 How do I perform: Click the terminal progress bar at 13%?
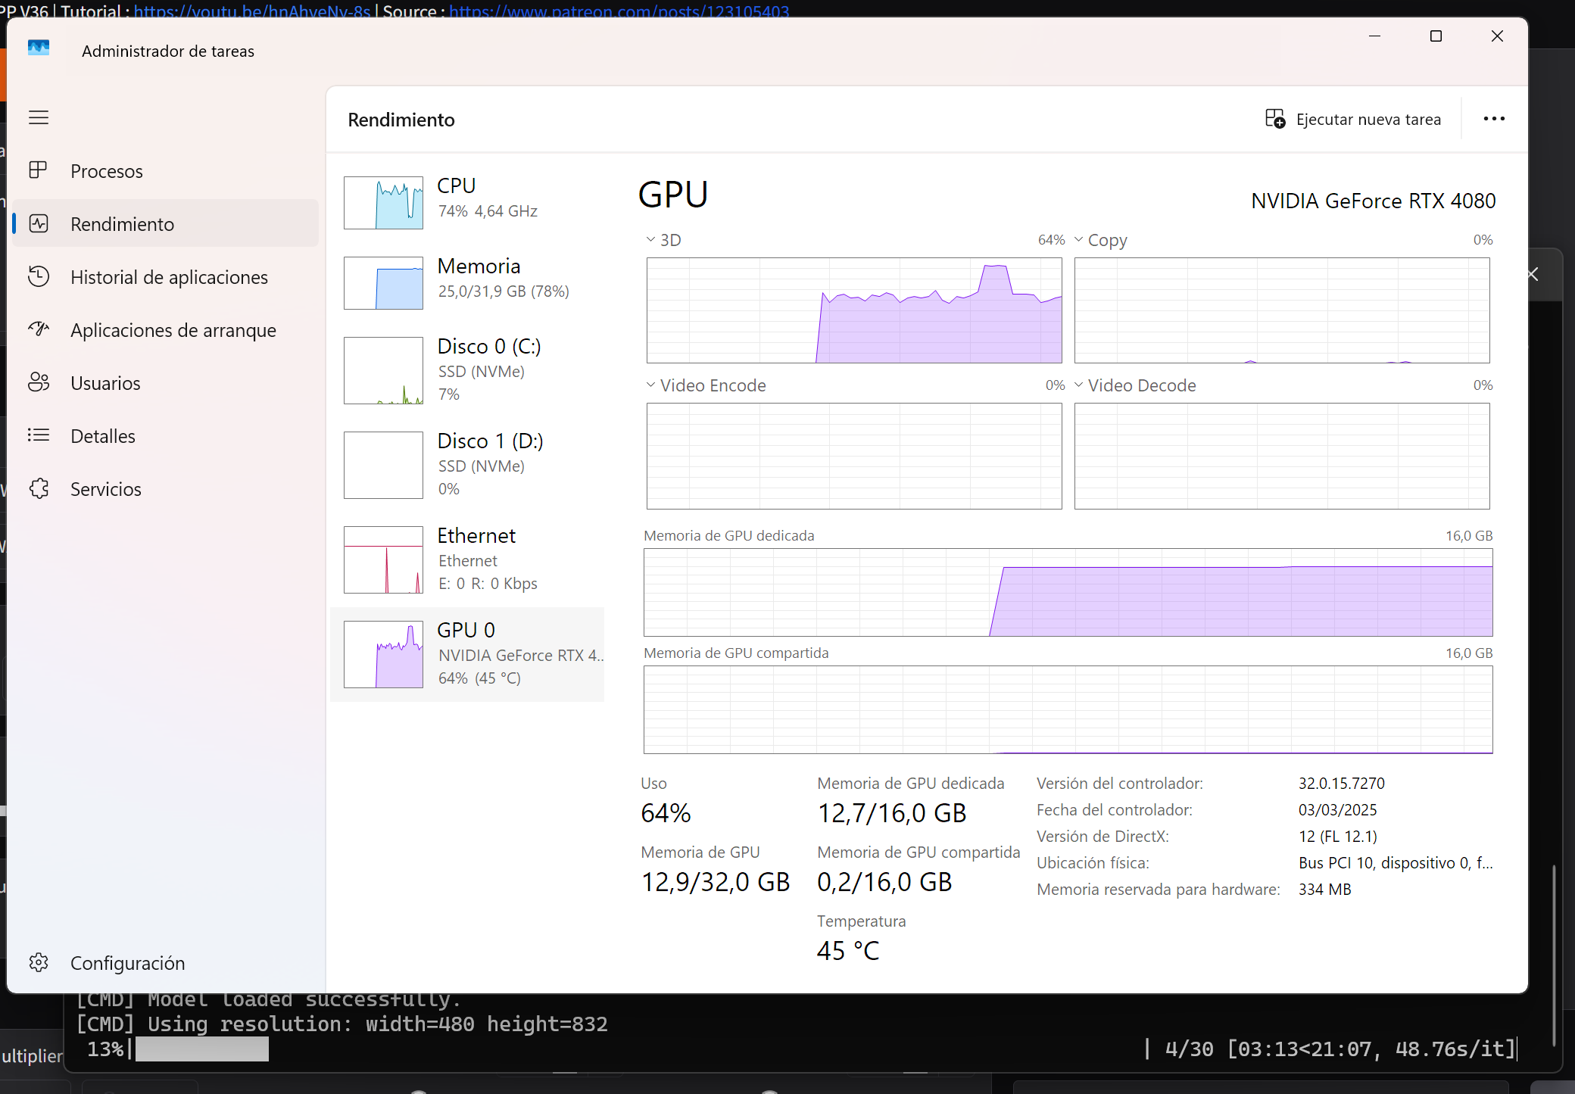coord(201,1049)
